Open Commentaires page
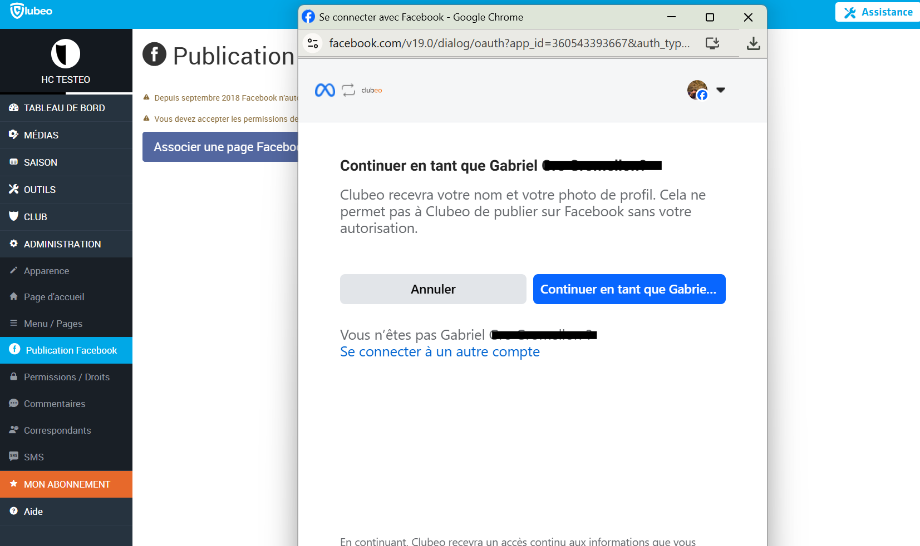Viewport: 920px width, 546px height. click(x=66, y=404)
